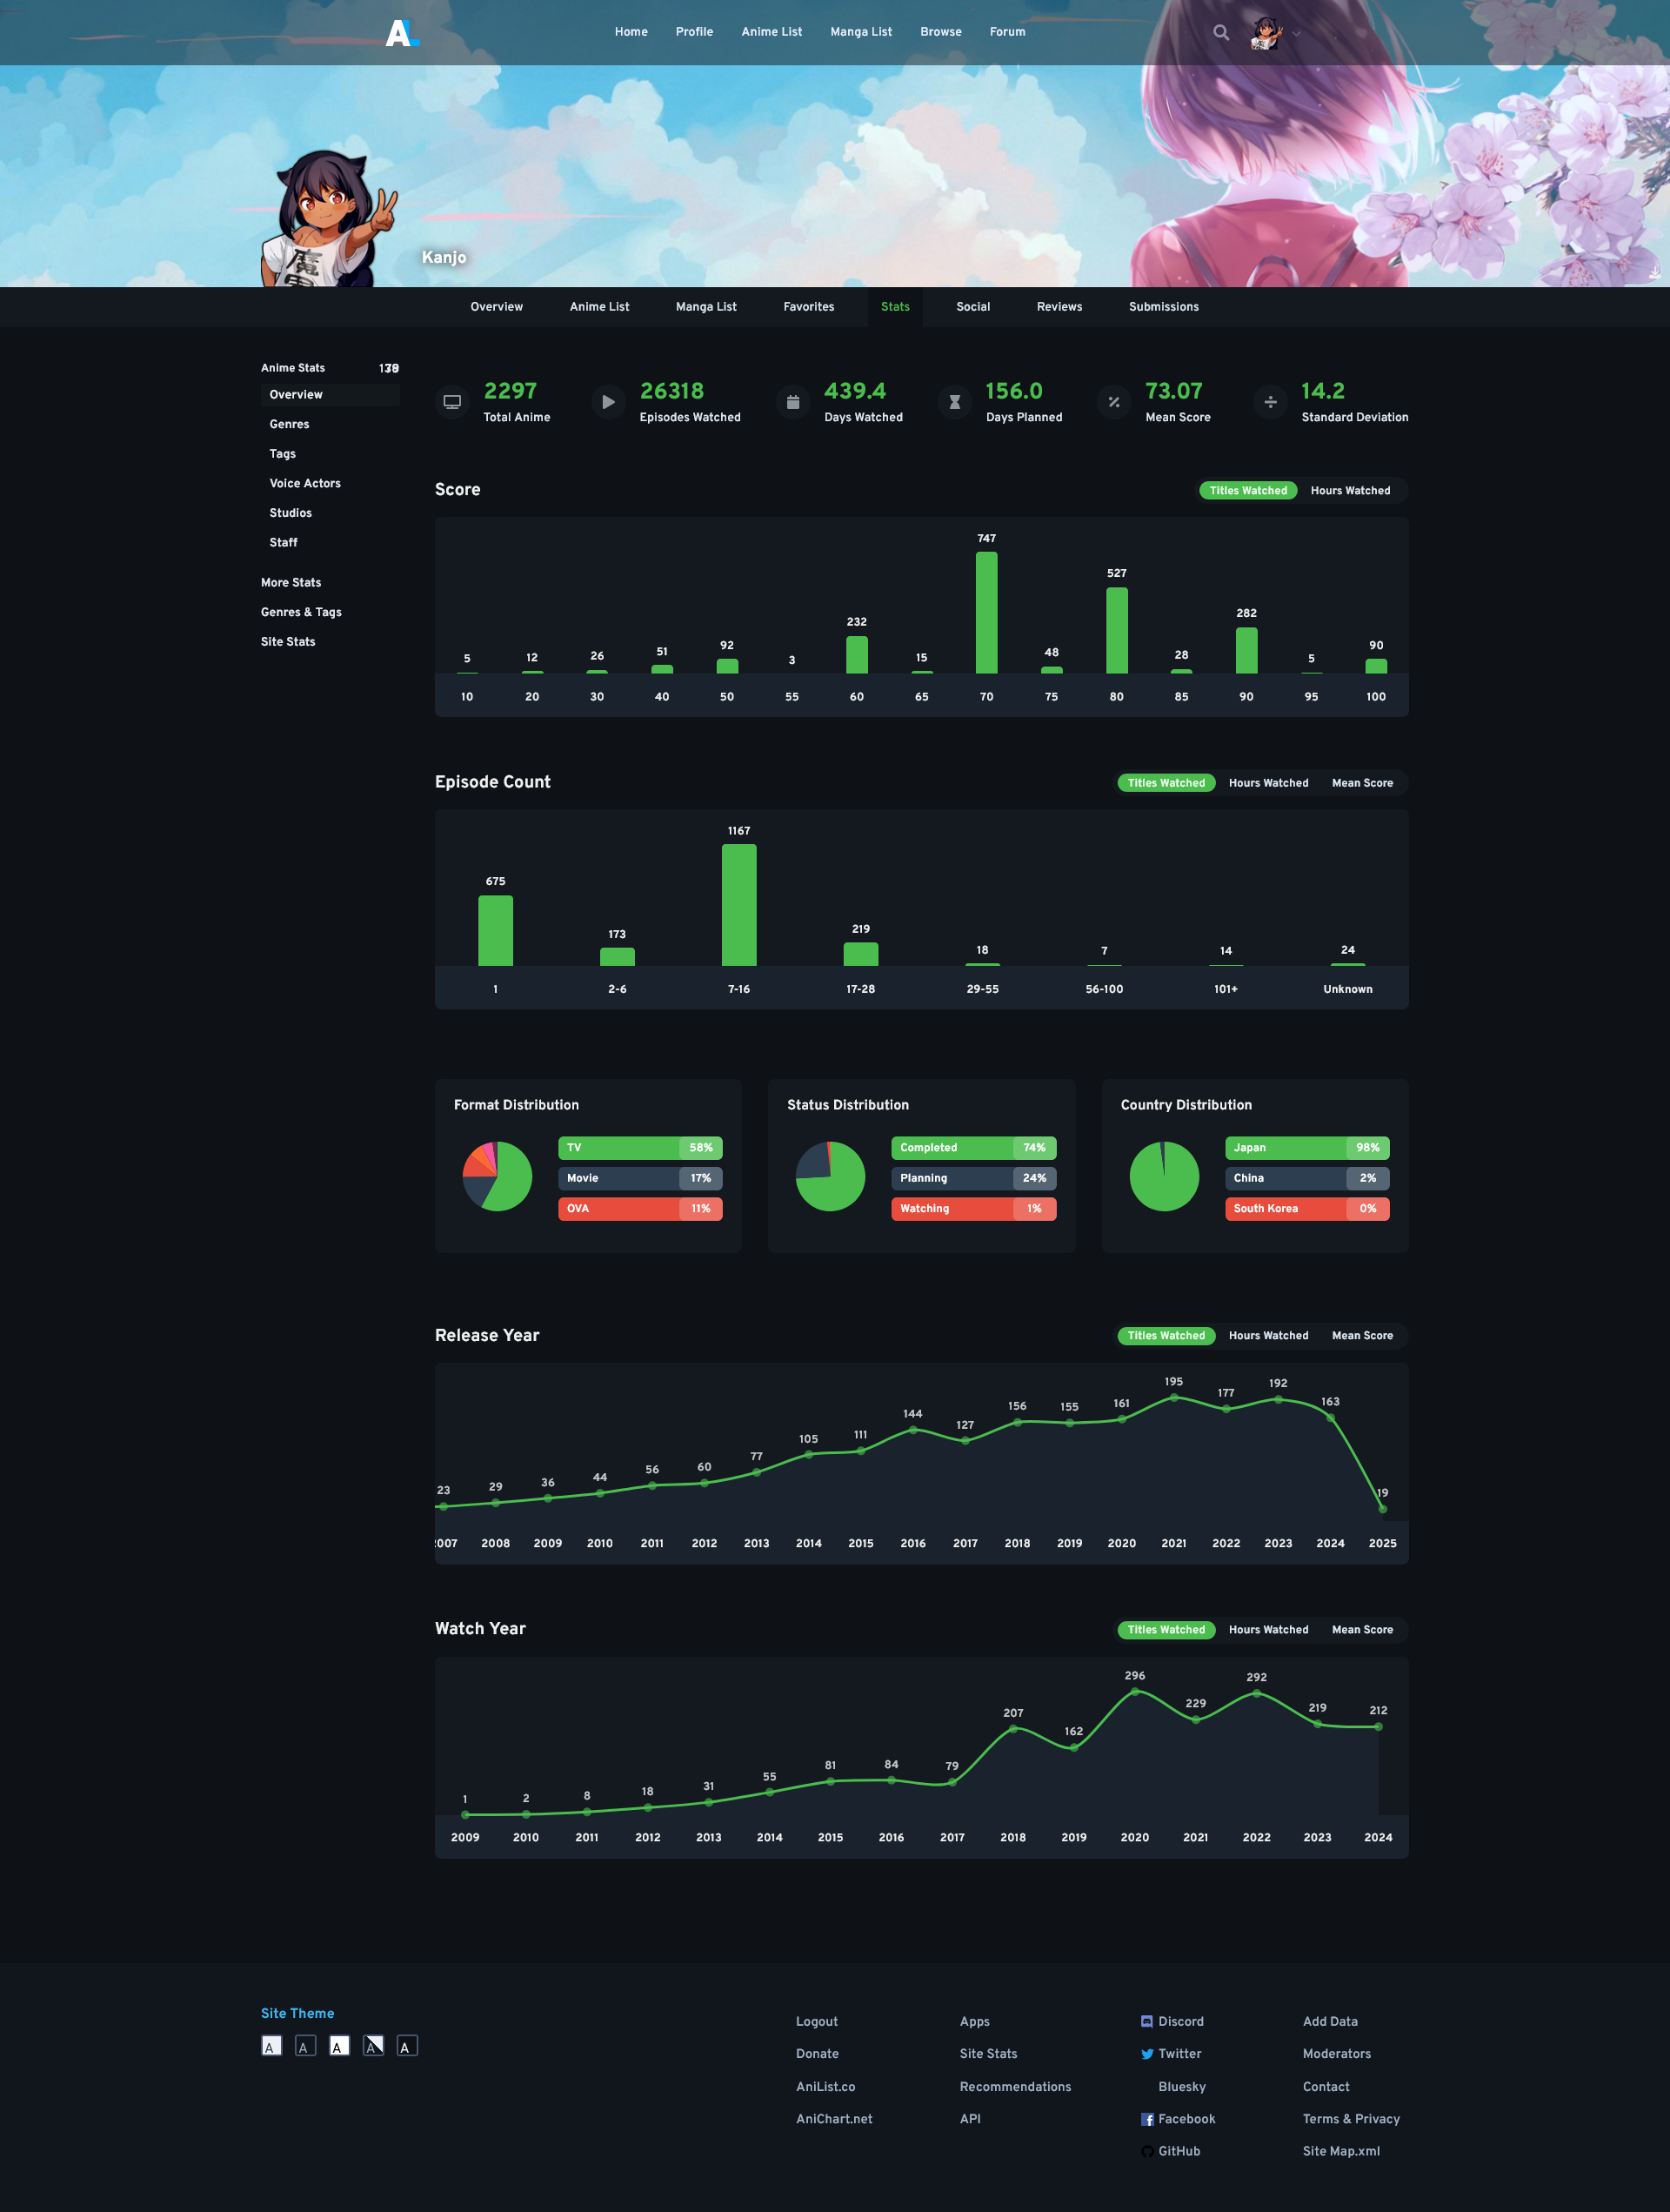Screen dimensions: 1670x2212
Task: Open search via magnifier icon
Action: 1220,33
